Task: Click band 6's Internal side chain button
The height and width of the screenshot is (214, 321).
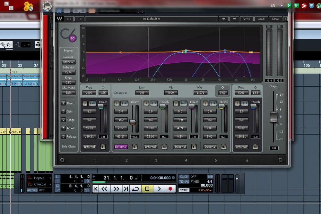Action: (x=242, y=147)
